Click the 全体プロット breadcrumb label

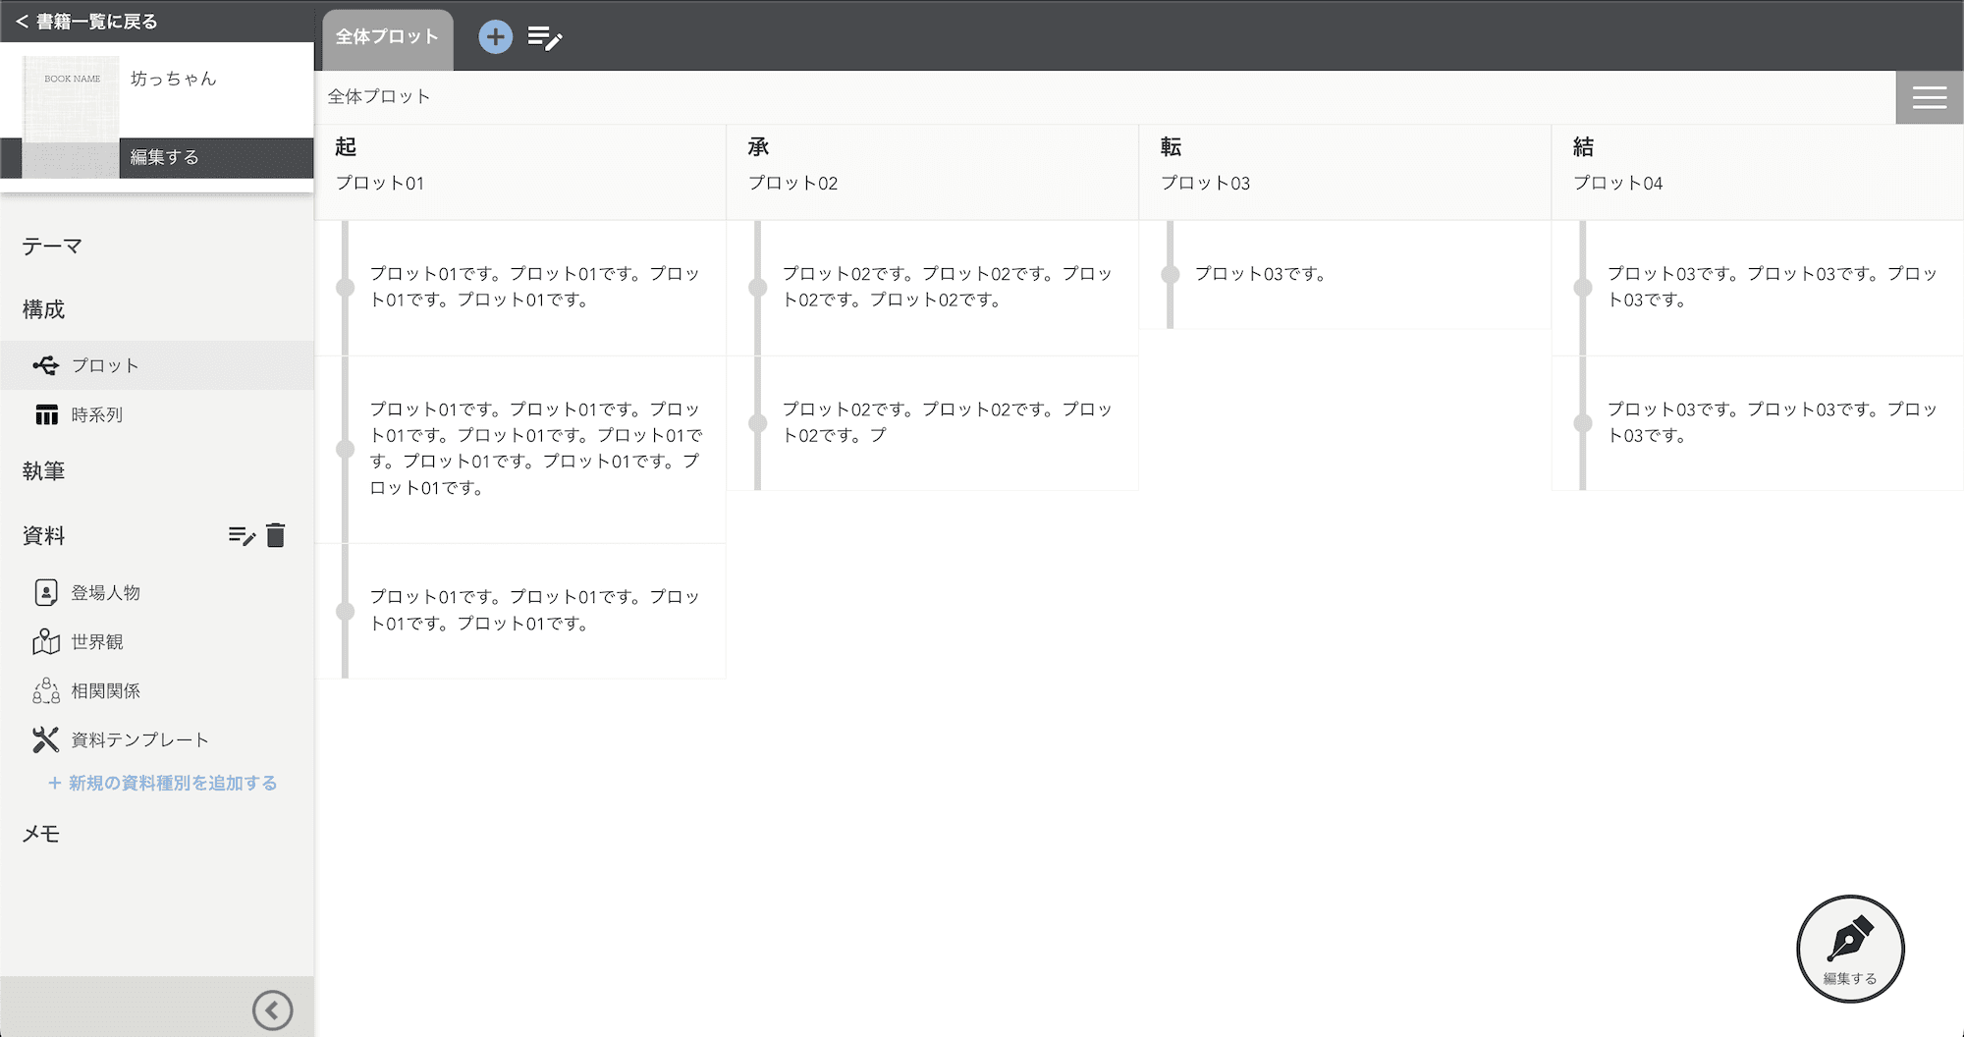pyautogui.click(x=379, y=96)
